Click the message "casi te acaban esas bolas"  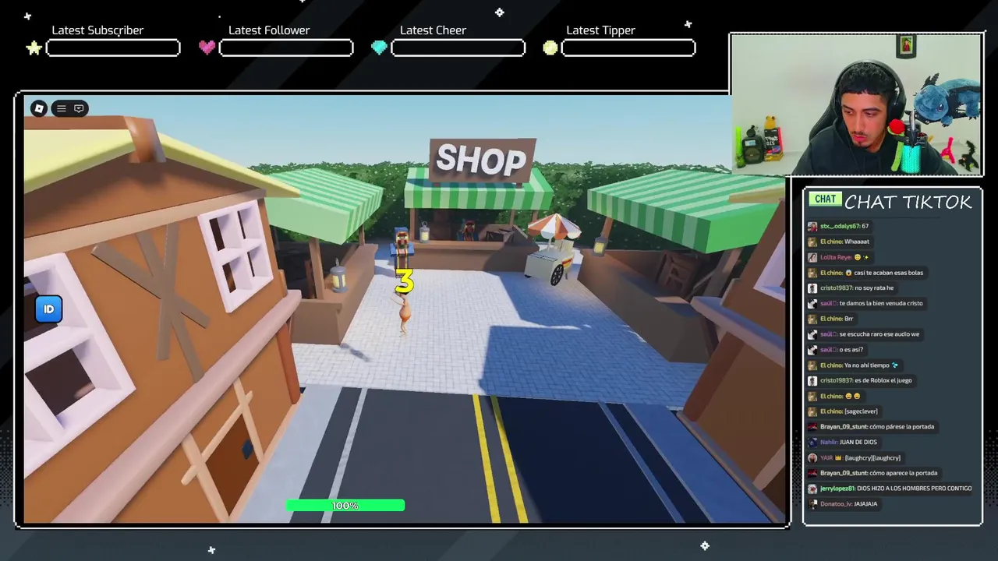click(x=888, y=273)
